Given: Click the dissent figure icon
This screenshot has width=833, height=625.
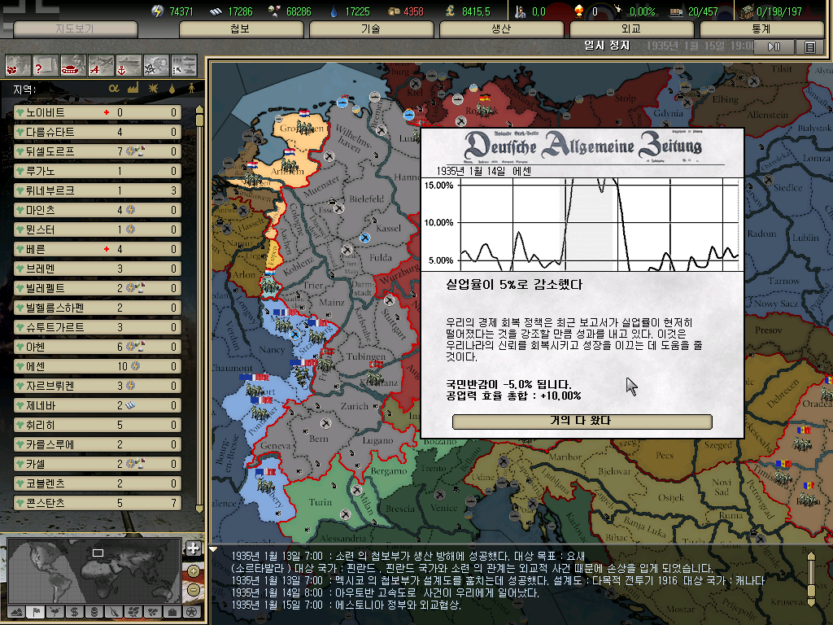Looking at the screenshot, I should click(618, 10).
